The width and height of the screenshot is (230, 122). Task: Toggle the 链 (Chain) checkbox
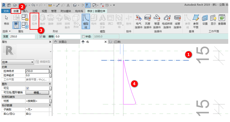point(41,36)
